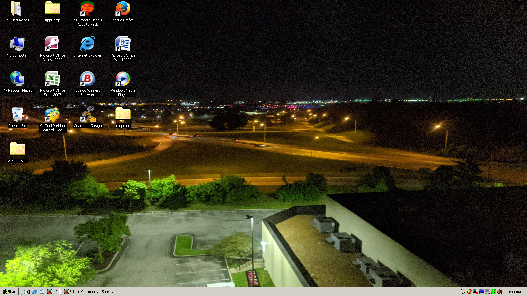
Task: Click Windows Media Player desktop shortcut
Action: tap(123, 80)
